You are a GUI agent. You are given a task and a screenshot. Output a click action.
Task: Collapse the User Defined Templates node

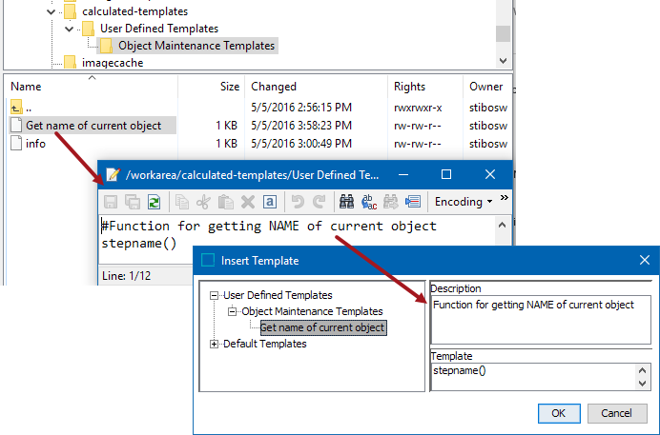pos(215,296)
